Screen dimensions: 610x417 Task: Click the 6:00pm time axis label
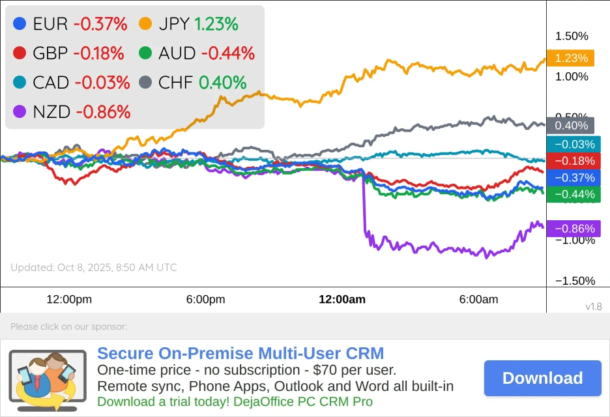point(206,300)
